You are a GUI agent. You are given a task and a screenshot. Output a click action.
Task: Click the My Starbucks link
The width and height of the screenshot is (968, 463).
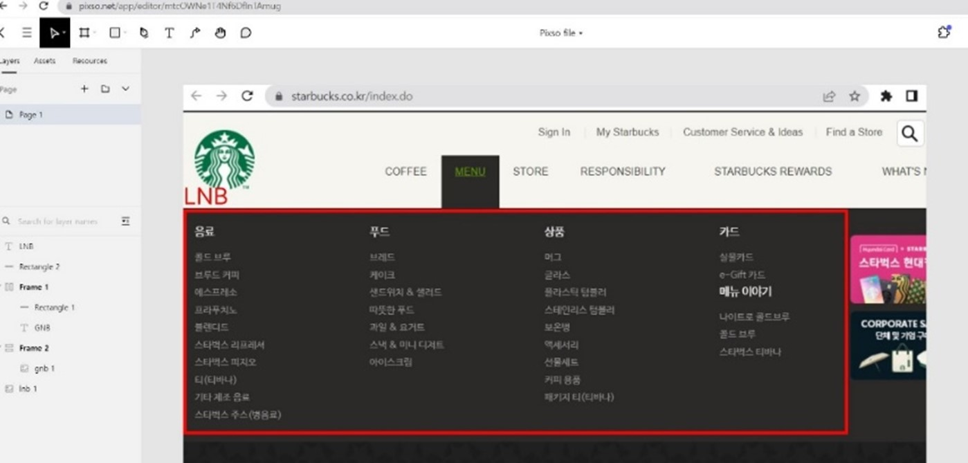pyautogui.click(x=628, y=132)
